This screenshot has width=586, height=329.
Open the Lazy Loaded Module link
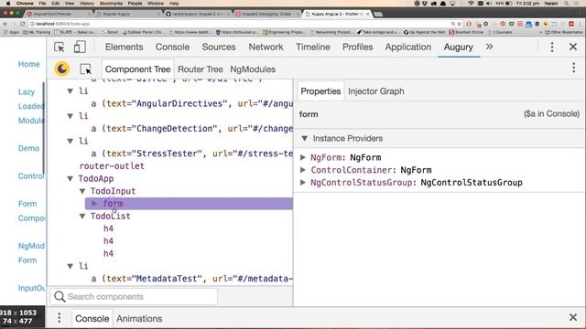pyautogui.click(x=31, y=106)
